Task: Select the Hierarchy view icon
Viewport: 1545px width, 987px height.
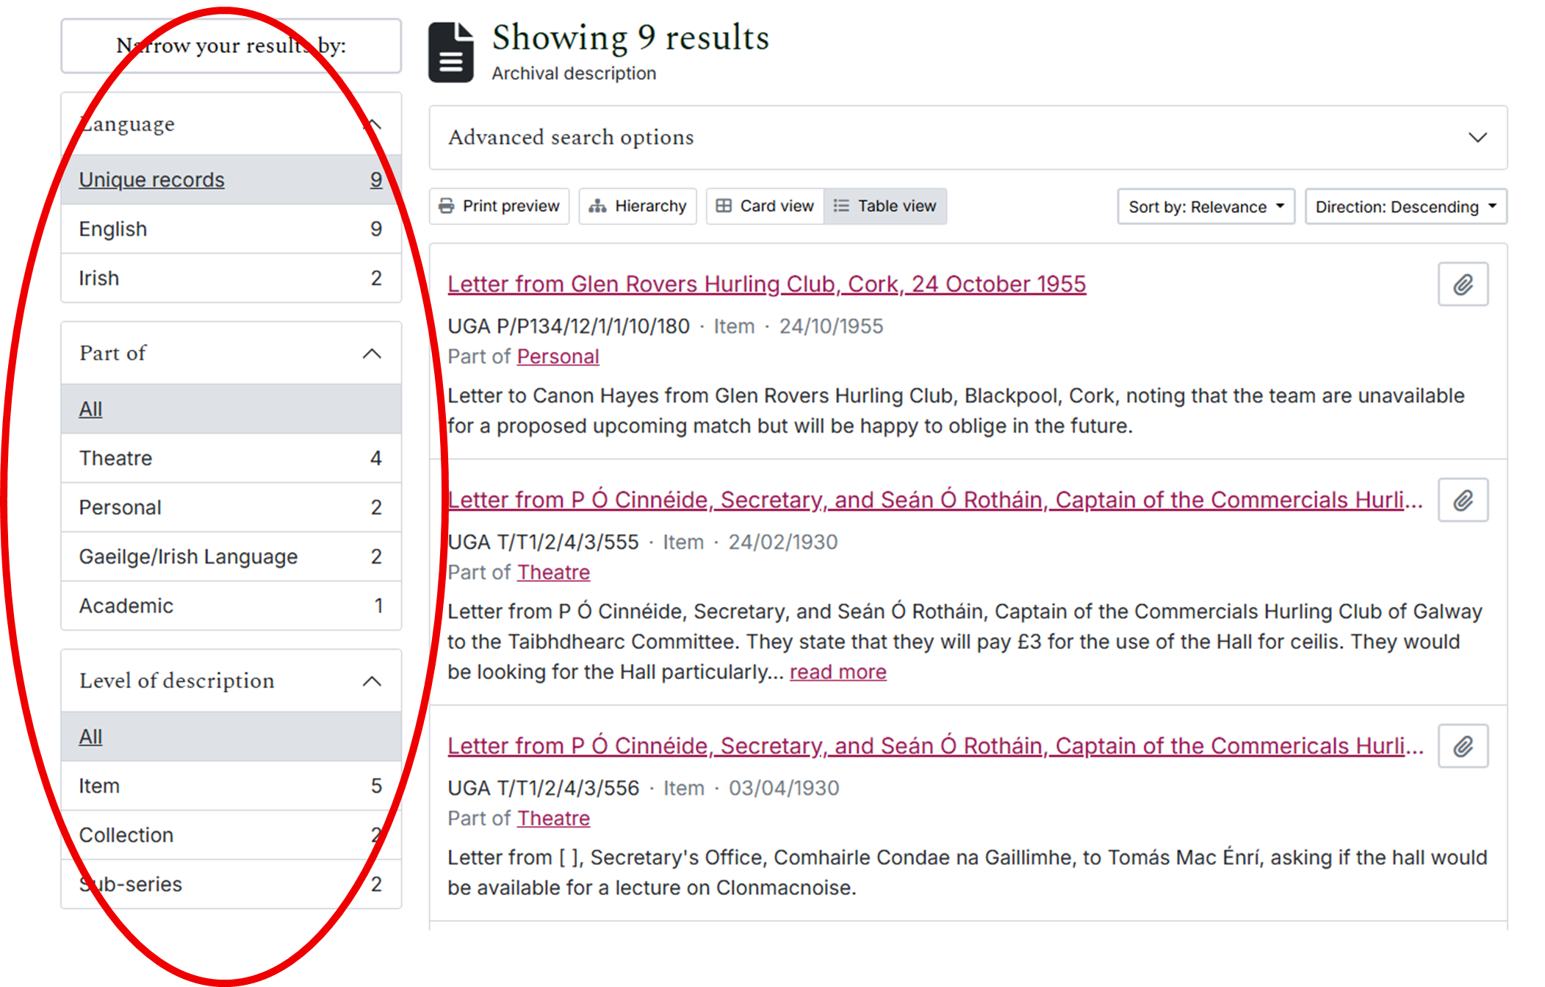Action: pyautogui.click(x=599, y=207)
